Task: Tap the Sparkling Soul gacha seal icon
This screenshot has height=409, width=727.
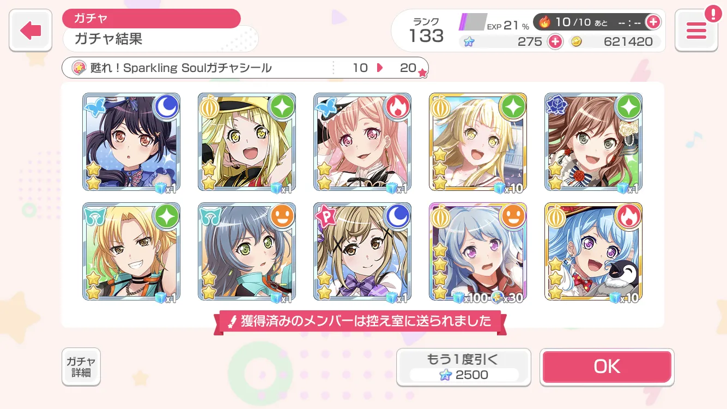Action: click(x=79, y=68)
